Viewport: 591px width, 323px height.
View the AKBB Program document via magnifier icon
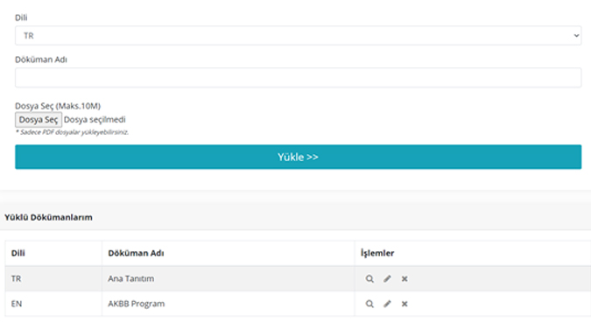coord(369,304)
